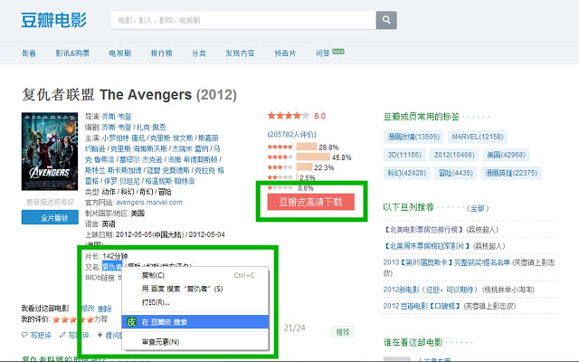Screen dimensions: 579x362
Task: Open the 3D(11155) tag
Action: click(x=404, y=155)
